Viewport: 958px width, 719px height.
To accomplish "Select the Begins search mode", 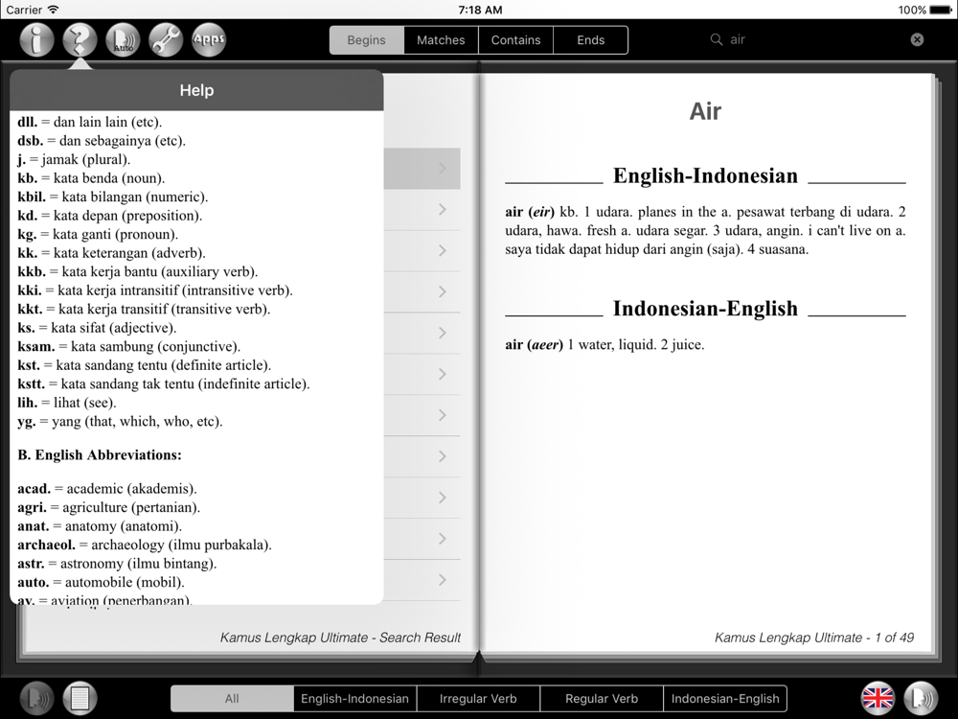I will 366,40.
